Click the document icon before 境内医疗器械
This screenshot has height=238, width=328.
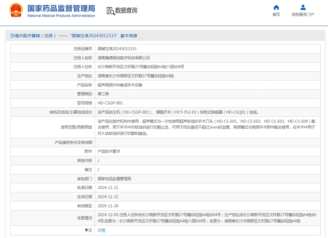pyautogui.click(x=12, y=36)
